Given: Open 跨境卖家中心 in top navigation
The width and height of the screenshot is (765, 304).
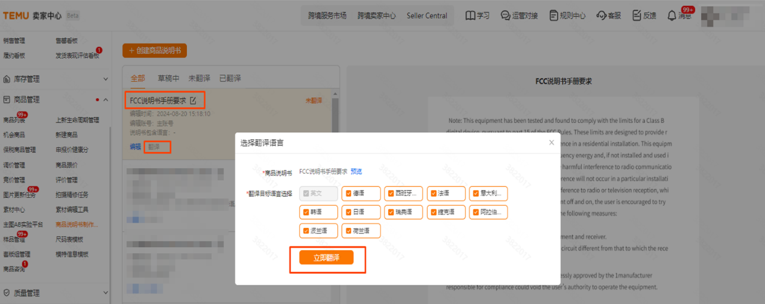Looking at the screenshot, I should pos(377,16).
